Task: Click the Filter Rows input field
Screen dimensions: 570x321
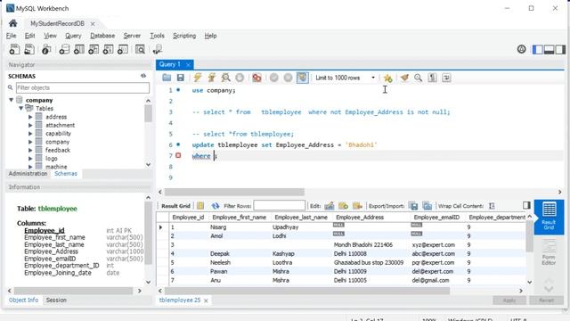Action: pos(279,206)
